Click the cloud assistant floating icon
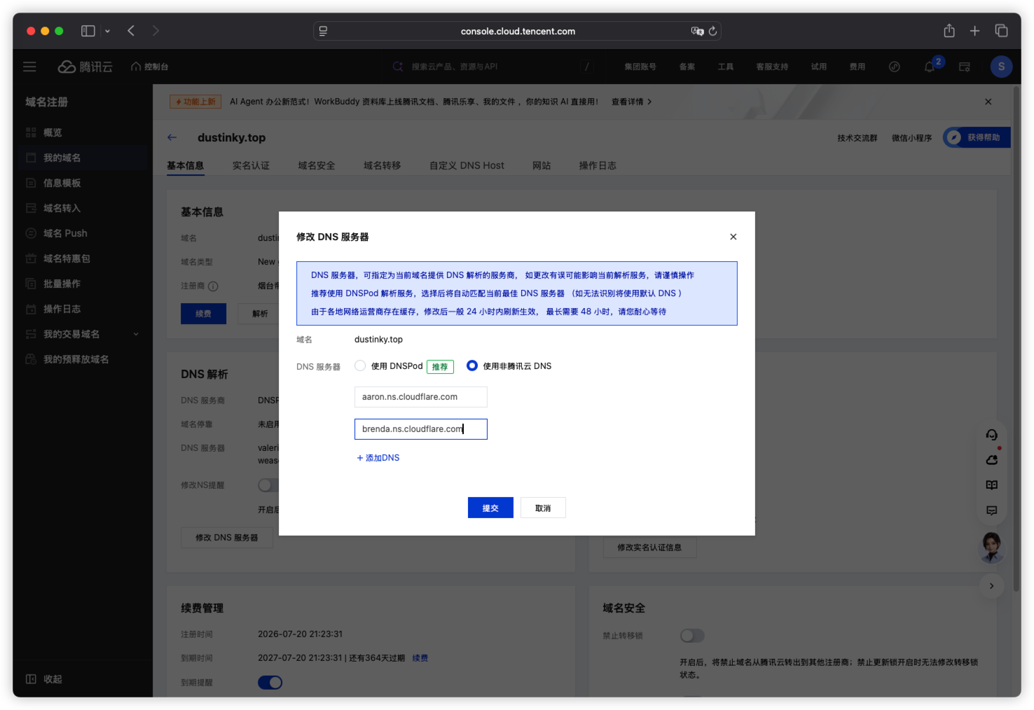The height and width of the screenshot is (710, 1034). click(992, 460)
